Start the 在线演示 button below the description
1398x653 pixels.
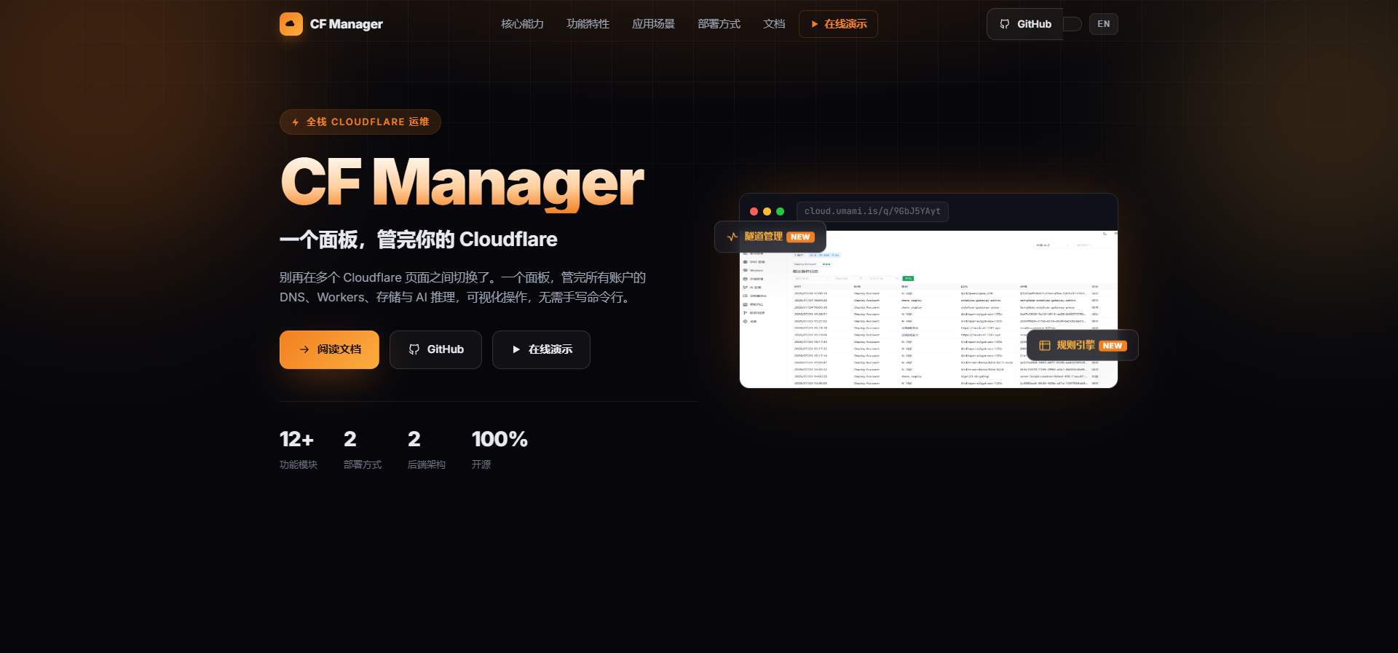(541, 349)
